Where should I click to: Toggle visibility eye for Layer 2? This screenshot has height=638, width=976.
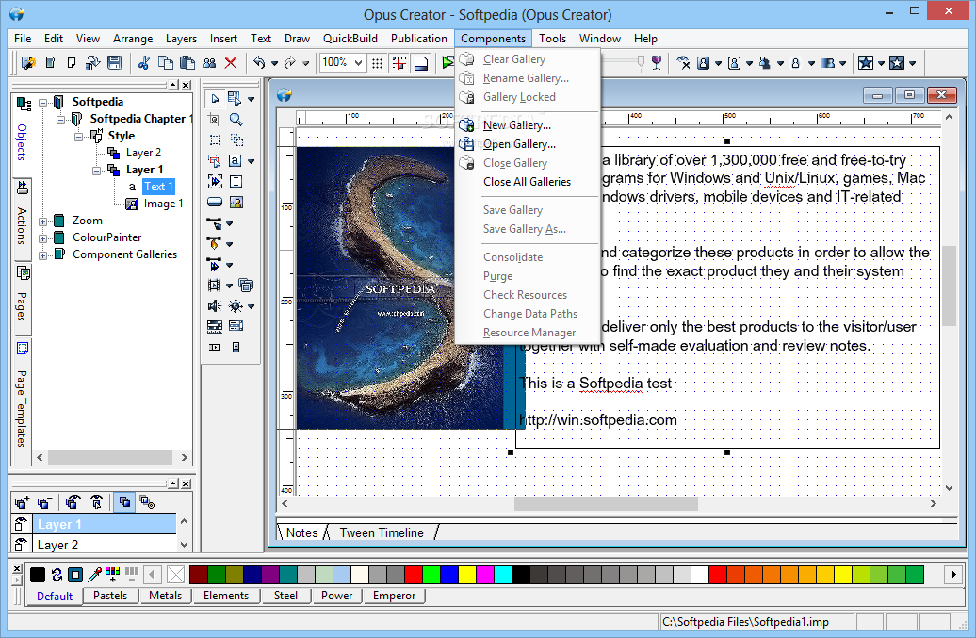click(21, 545)
